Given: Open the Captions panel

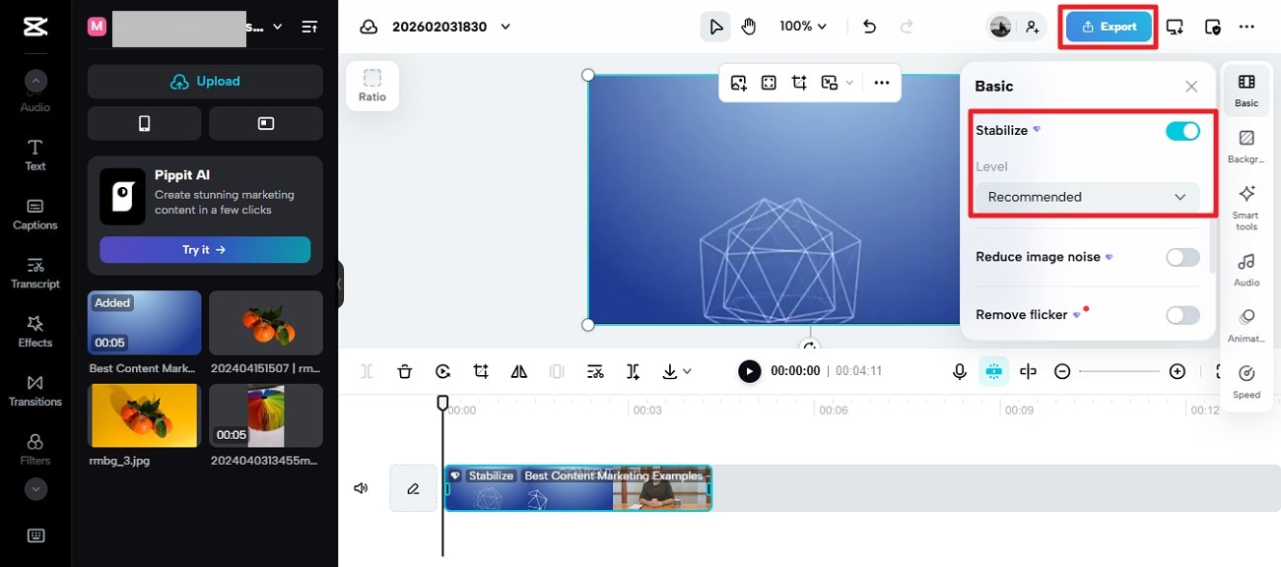Looking at the screenshot, I should click(35, 214).
